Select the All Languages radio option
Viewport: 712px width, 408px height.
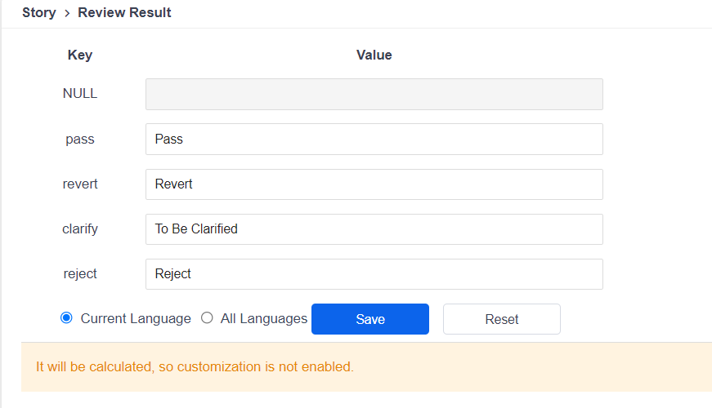click(x=207, y=317)
